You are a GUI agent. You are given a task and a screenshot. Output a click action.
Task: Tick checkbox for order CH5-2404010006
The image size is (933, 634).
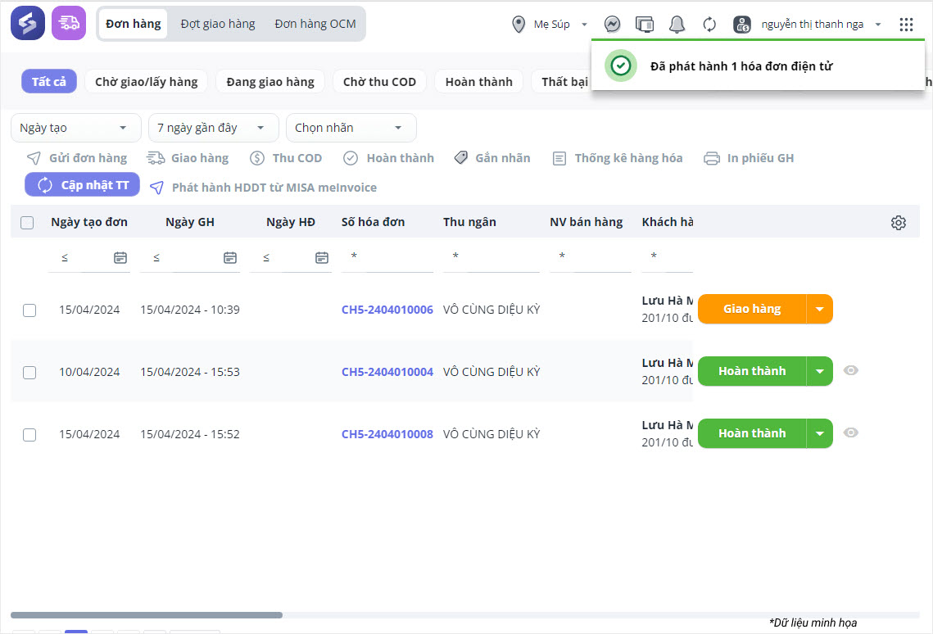pos(29,310)
